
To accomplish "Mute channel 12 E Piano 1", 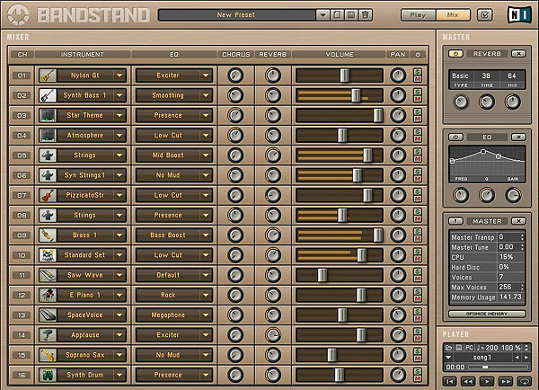I will (x=418, y=298).
